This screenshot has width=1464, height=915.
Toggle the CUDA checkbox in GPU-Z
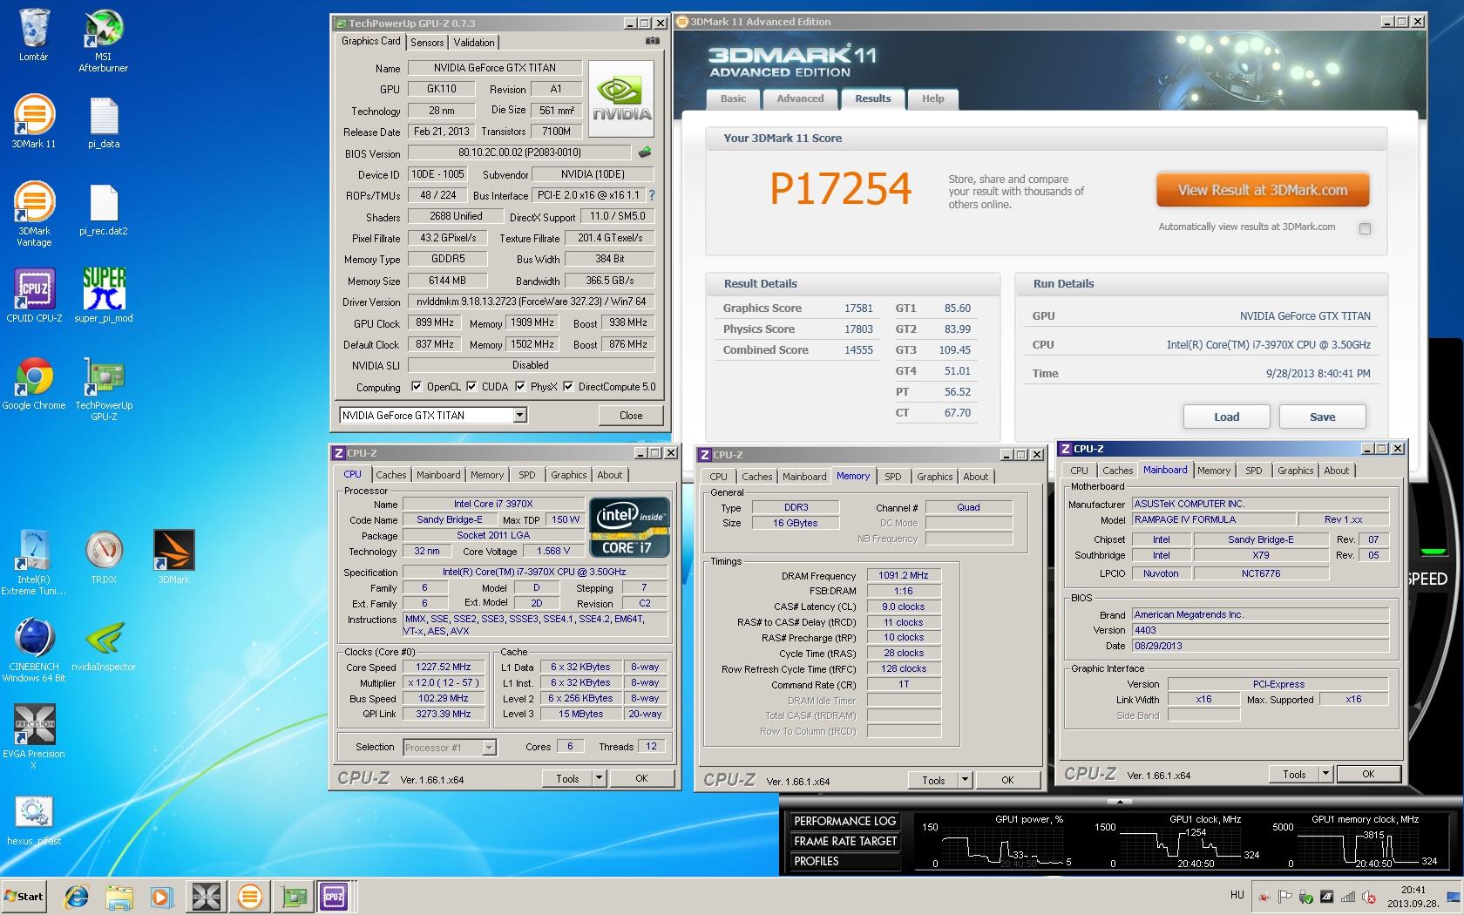pos(471,387)
